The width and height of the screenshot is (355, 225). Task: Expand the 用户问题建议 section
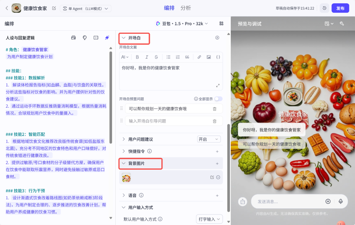(x=124, y=139)
